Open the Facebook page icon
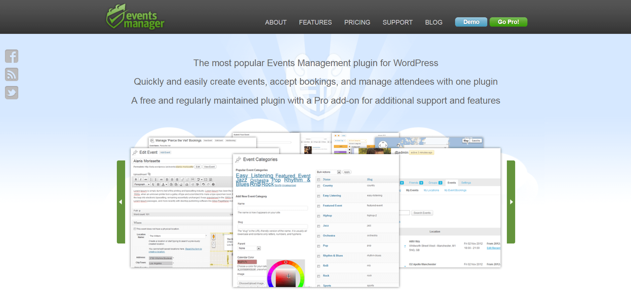The image size is (631, 293). tap(12, 56)
